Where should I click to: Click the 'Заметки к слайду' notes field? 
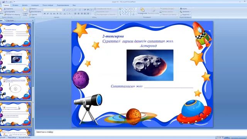click(x=140, y=132)
